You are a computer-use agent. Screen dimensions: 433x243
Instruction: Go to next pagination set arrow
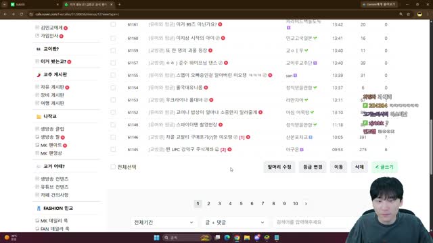click(306, 204)
